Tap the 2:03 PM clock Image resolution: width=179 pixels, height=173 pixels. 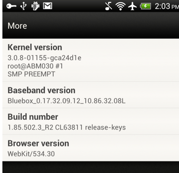tap(167, 7)
